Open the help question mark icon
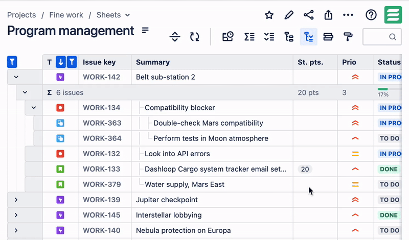Screen dimensions: 409x240 coord(371,15)
